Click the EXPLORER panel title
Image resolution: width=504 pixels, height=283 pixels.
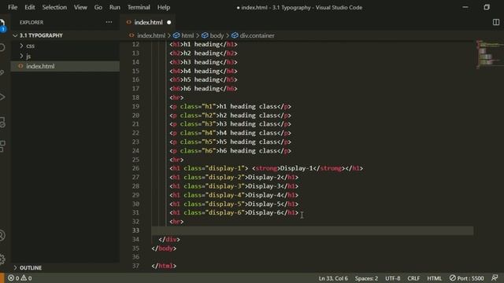[31, 23]
